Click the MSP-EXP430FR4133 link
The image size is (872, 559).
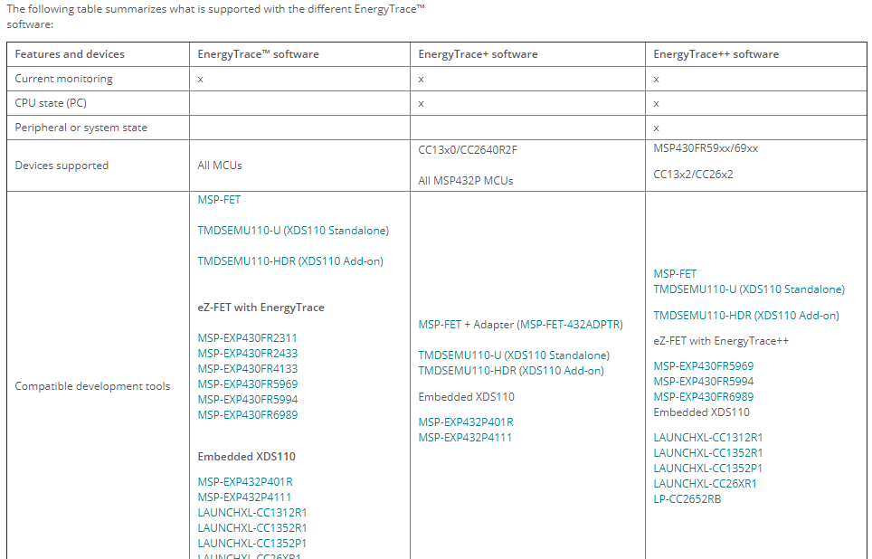(248, 369)
